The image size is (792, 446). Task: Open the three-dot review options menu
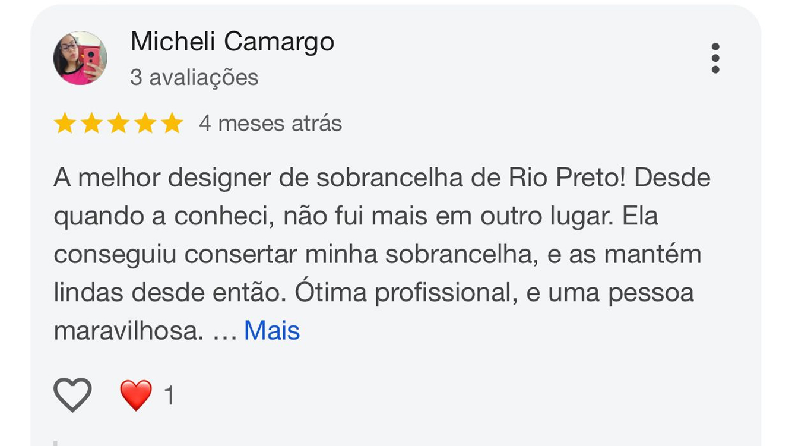(715, 58)
